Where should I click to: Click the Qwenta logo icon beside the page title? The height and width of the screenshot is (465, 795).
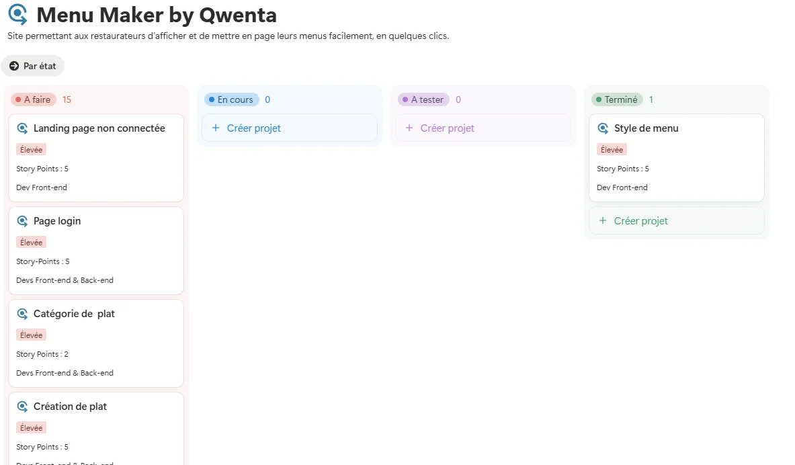tap(17, 14)
